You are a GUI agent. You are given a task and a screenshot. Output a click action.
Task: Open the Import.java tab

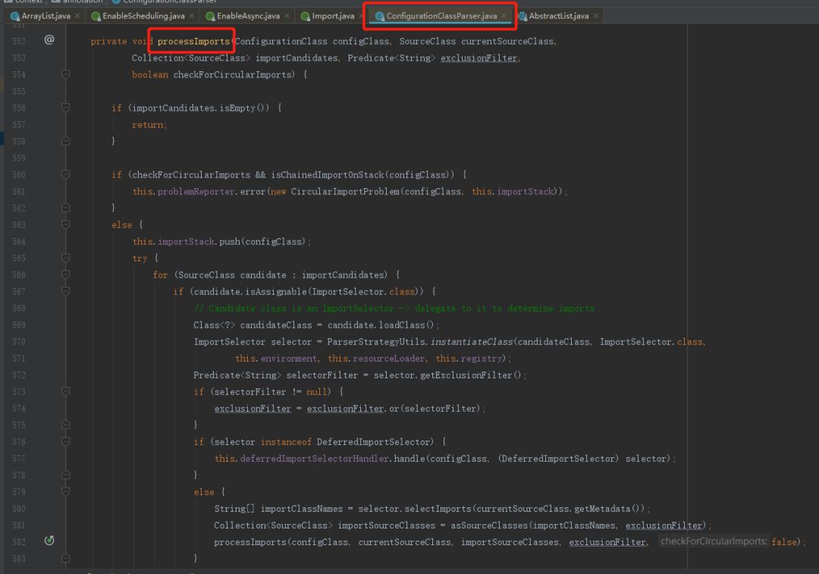333,16
